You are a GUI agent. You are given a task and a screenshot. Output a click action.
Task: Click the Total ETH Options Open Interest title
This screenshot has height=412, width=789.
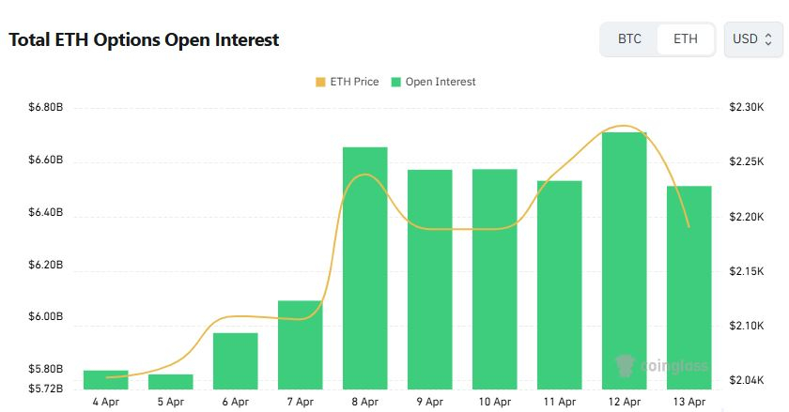click(144, 40)
